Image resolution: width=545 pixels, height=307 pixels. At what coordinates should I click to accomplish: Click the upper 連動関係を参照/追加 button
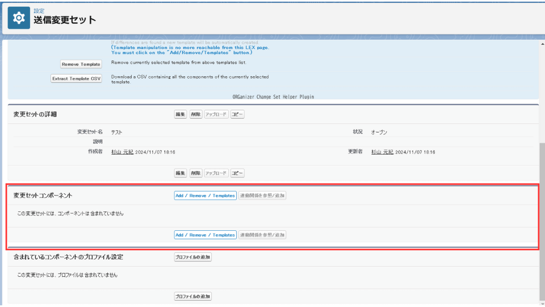pos(262,196)
